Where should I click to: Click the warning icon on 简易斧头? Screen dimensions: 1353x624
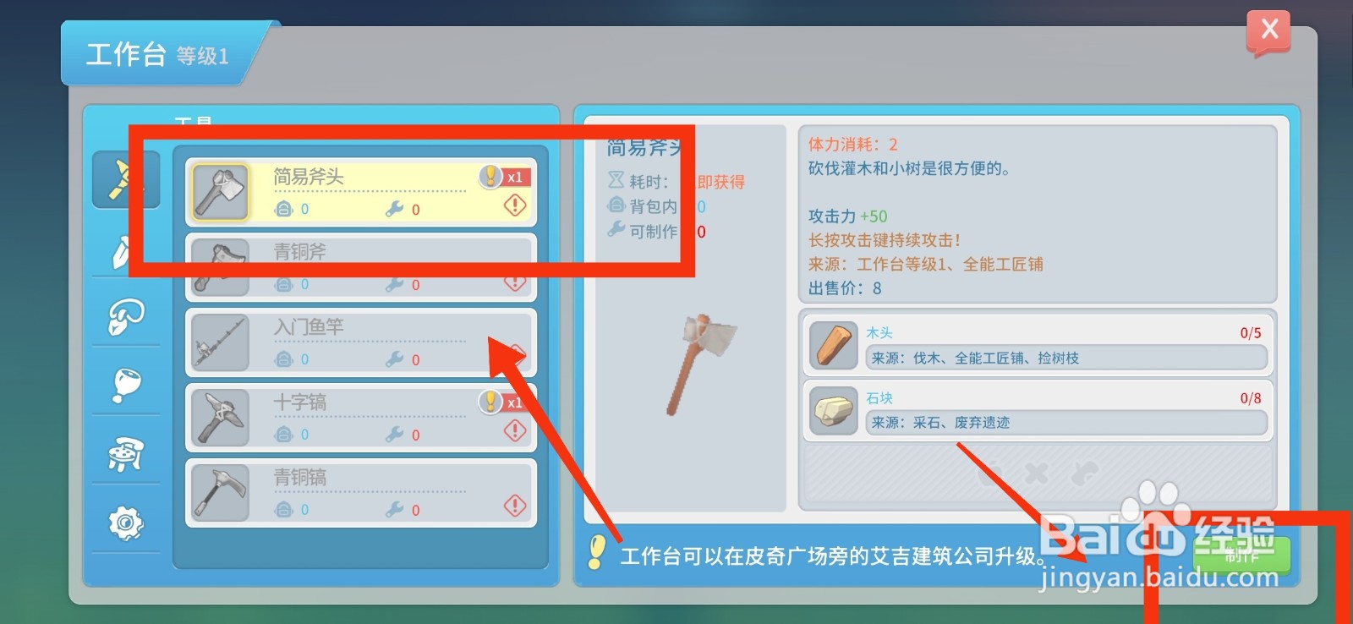[515, 205]
